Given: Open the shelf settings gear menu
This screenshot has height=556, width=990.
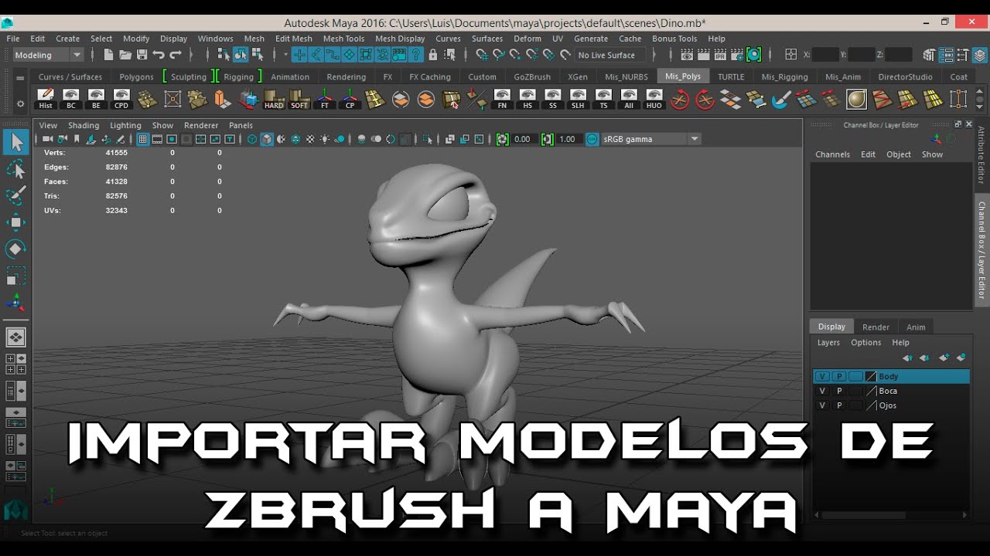Looking at the screenshot, I should click(x=20, y=103).
